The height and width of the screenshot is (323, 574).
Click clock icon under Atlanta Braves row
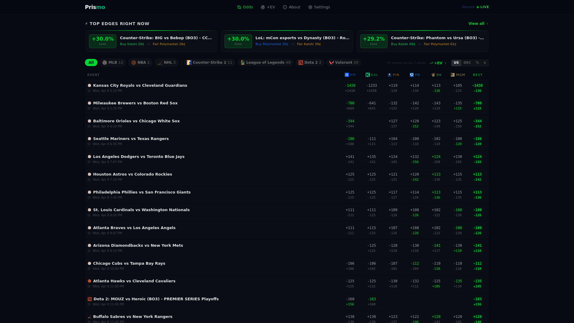[x=89, y=233]
